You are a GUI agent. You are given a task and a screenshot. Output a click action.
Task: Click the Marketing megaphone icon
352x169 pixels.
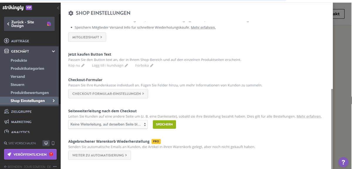pyautogui.click(x=6, y=122)
